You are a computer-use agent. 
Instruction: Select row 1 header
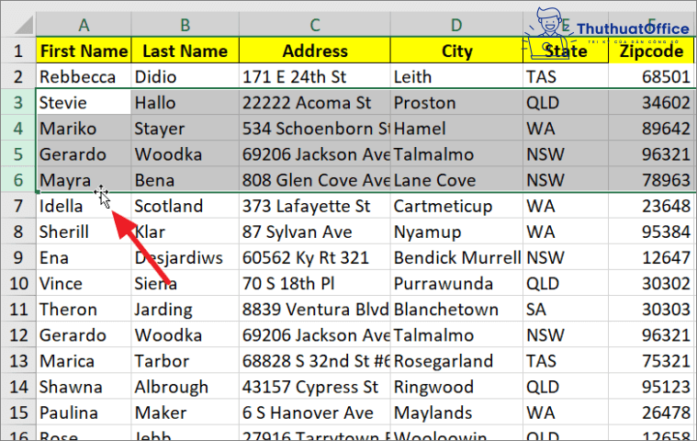coord(17,51)
